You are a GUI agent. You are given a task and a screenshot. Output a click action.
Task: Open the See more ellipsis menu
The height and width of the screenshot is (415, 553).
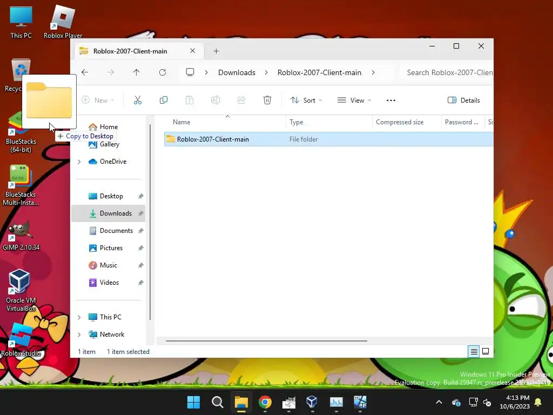point(391,100)
